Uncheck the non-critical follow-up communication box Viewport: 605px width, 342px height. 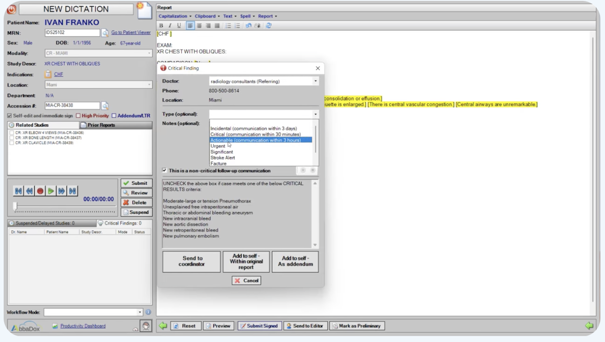164,170
